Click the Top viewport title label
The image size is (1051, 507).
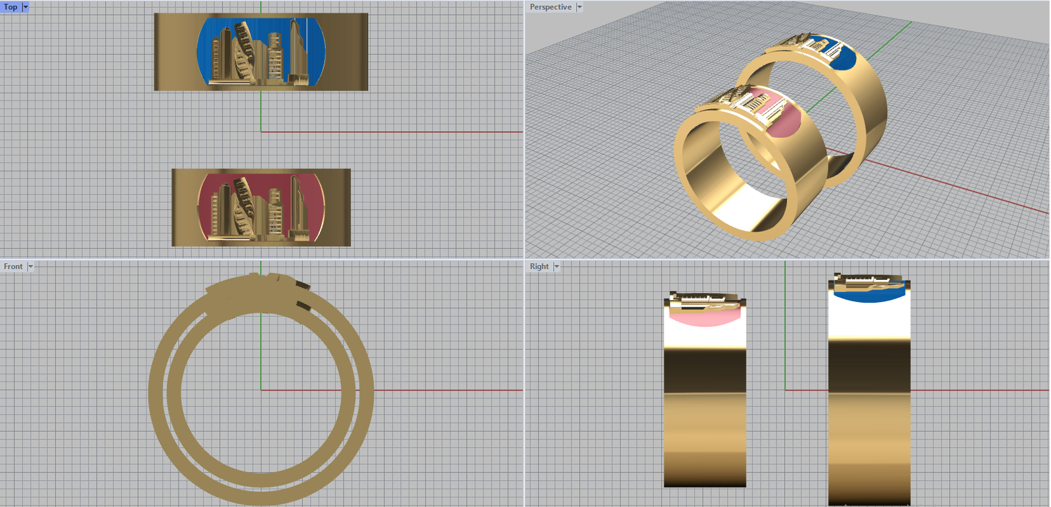tap(11, 7)
